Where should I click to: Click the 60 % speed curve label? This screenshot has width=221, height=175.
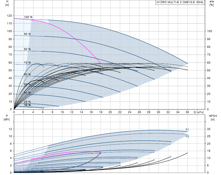coord(27,74)
